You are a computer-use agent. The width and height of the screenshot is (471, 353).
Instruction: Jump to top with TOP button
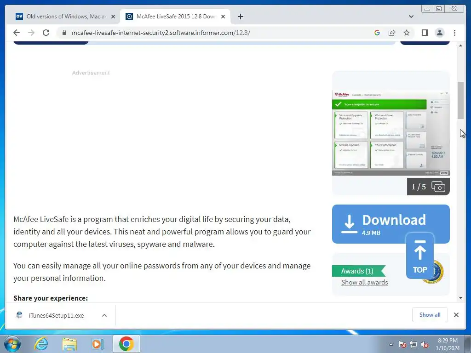pyautogui.click(x=419, y=256)
